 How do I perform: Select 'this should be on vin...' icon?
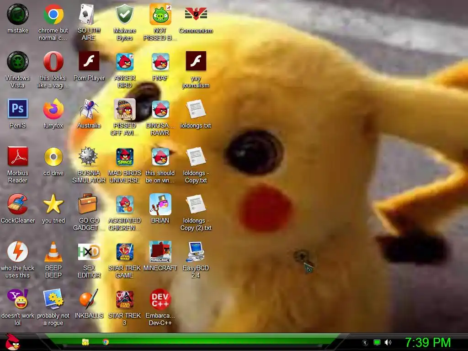tap(160, 157)
